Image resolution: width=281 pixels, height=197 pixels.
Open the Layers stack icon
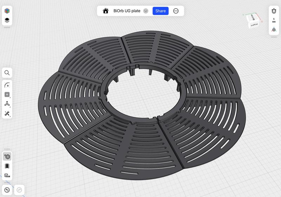tap(7, 20)
